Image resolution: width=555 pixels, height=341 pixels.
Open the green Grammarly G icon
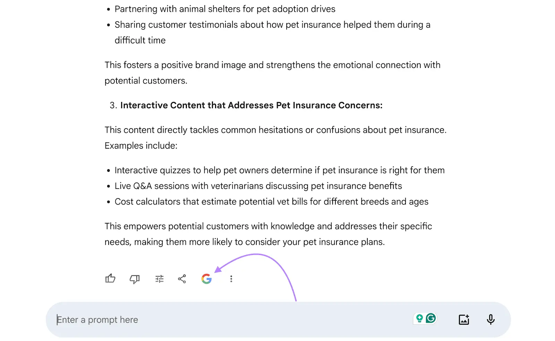431,318
